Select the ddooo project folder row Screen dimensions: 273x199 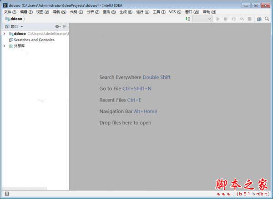35,34
